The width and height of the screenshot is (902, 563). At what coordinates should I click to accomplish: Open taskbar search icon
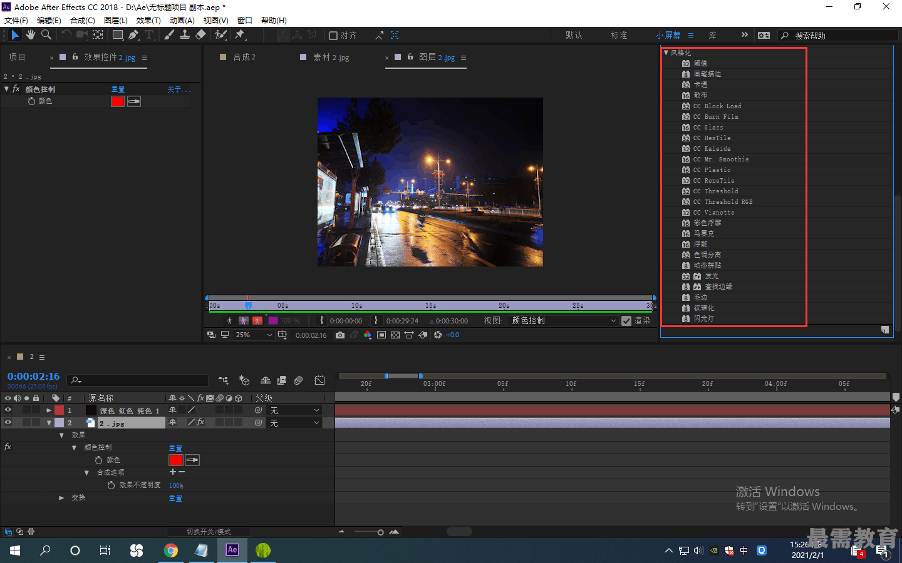click(x=45, y=550)
